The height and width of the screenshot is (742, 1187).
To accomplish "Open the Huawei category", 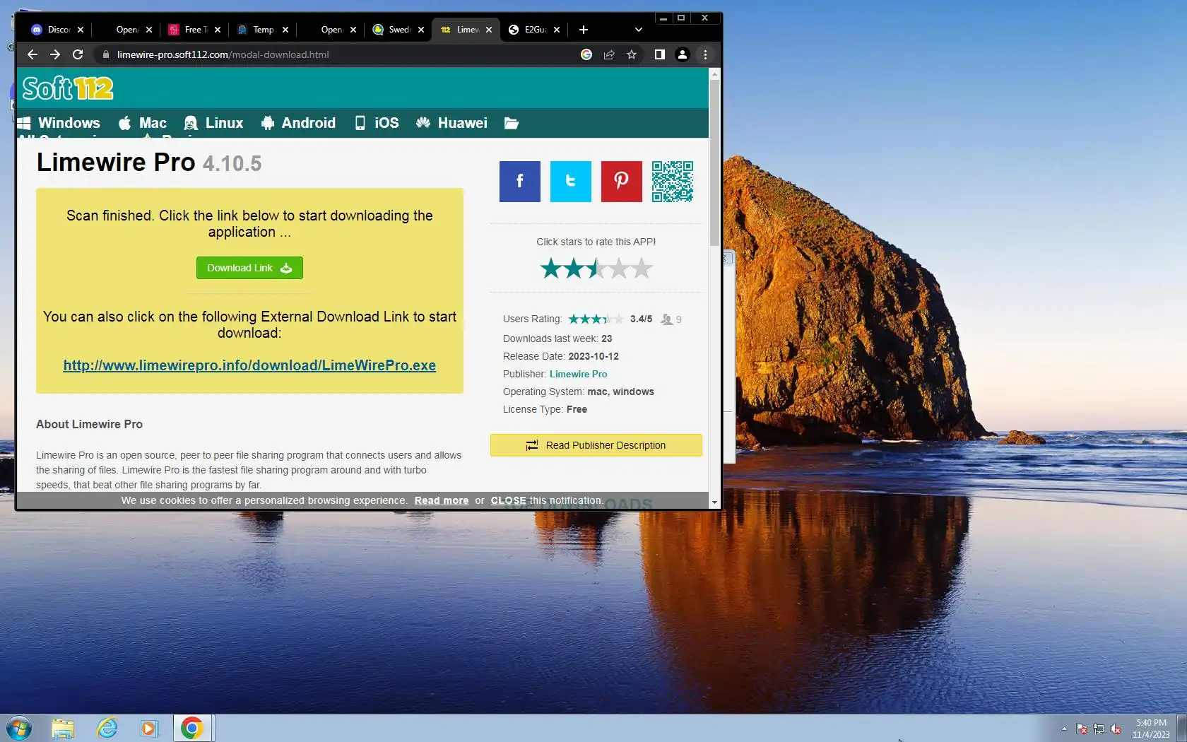I will 452,123.
